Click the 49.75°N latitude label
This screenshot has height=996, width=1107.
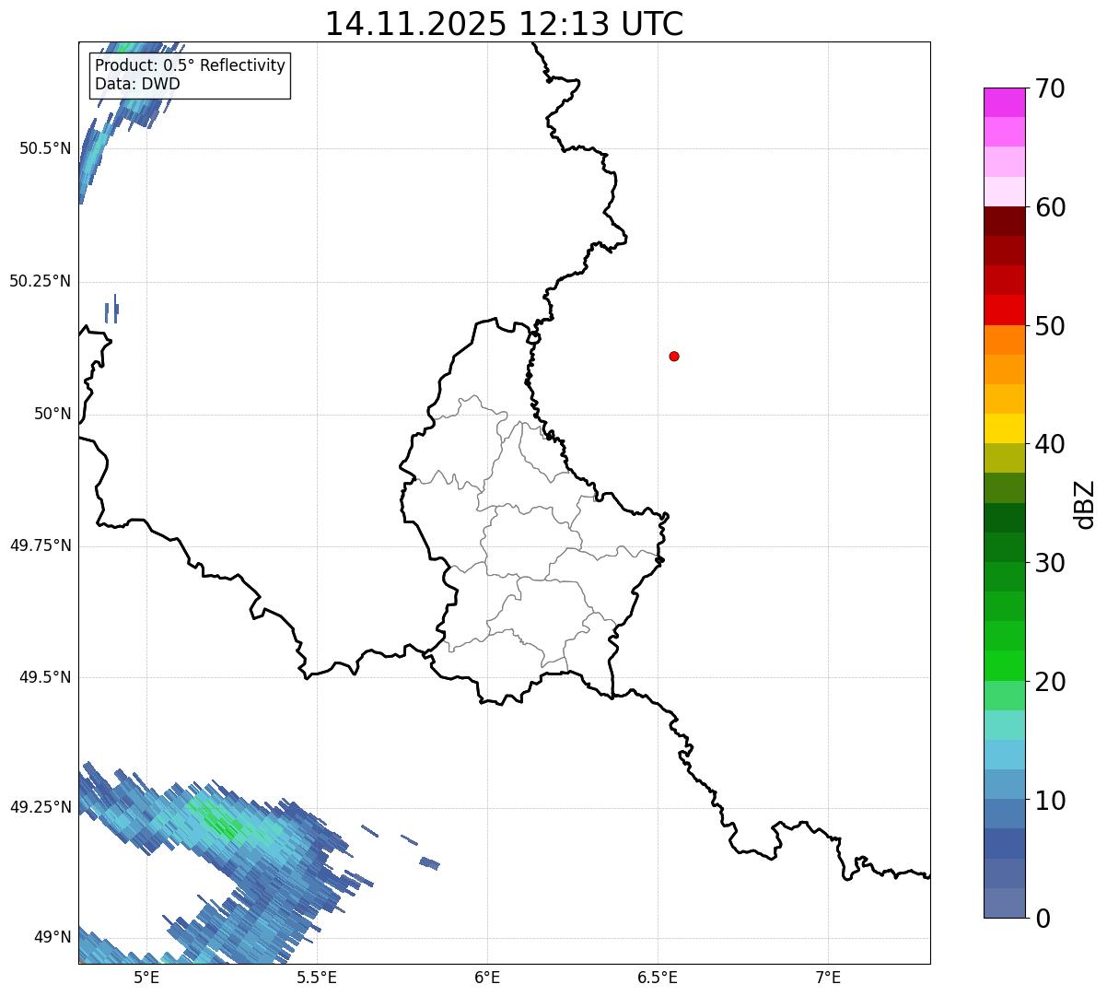click(x=41, y=545)
